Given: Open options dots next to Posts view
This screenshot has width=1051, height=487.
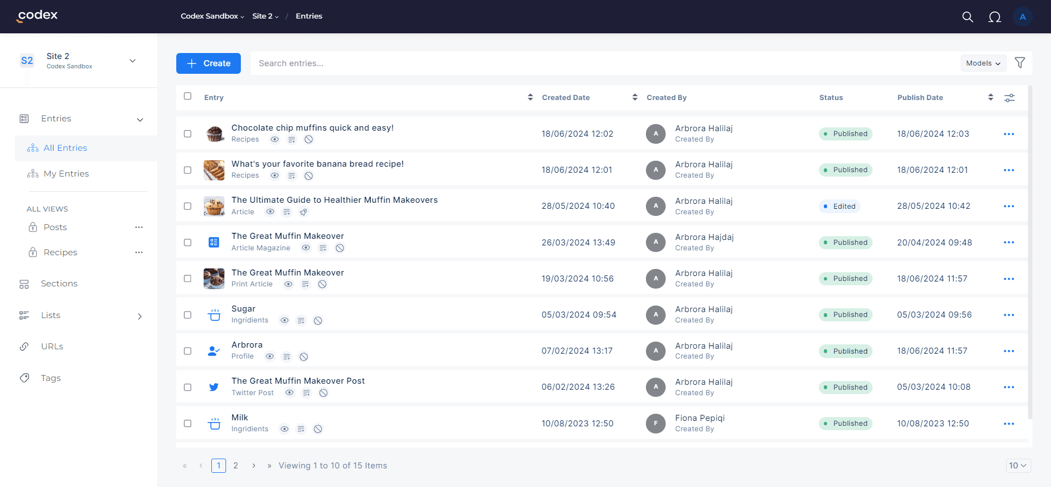Looking at the screenshot, I should coord(139,227).
